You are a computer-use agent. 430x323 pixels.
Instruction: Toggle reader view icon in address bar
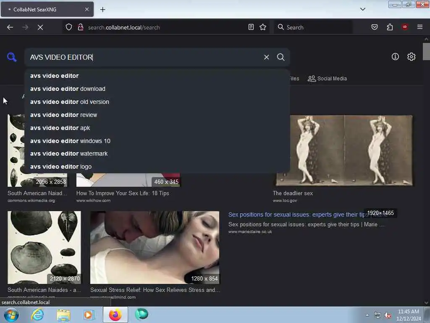click(251, 27)
